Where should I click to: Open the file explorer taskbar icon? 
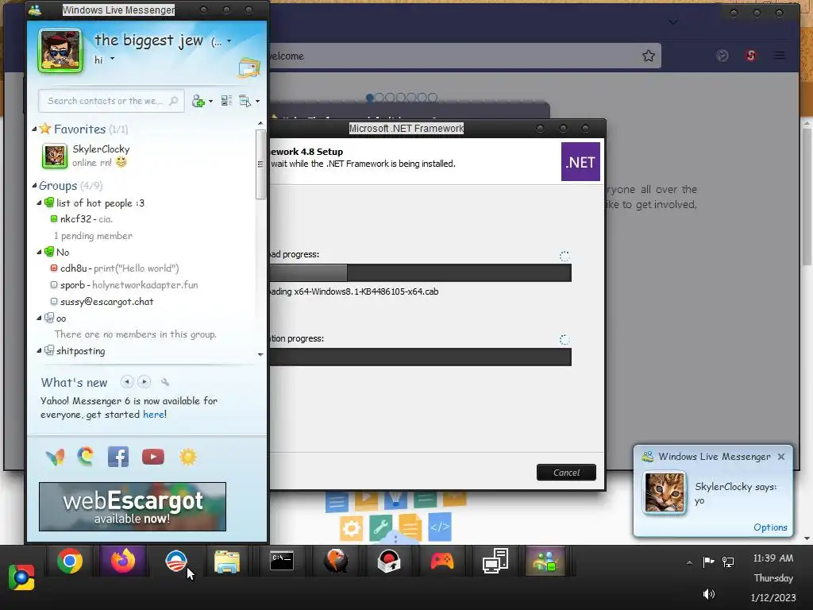pyautogui.click(x=226, y=562)
